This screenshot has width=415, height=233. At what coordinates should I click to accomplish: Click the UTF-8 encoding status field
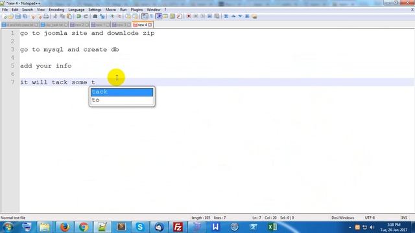click(x=370, y=217)
